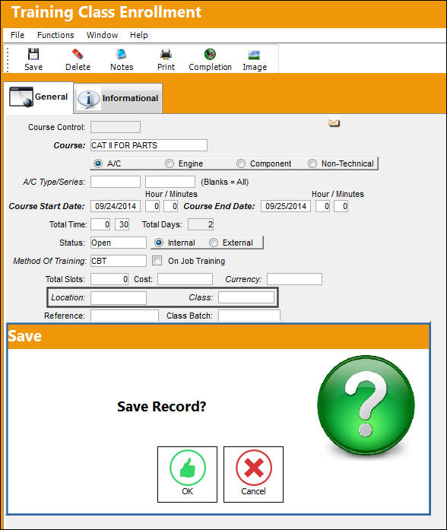447x530 pixels.
Task: Enable the On Job Training checkbox
Action: point(157,261)
